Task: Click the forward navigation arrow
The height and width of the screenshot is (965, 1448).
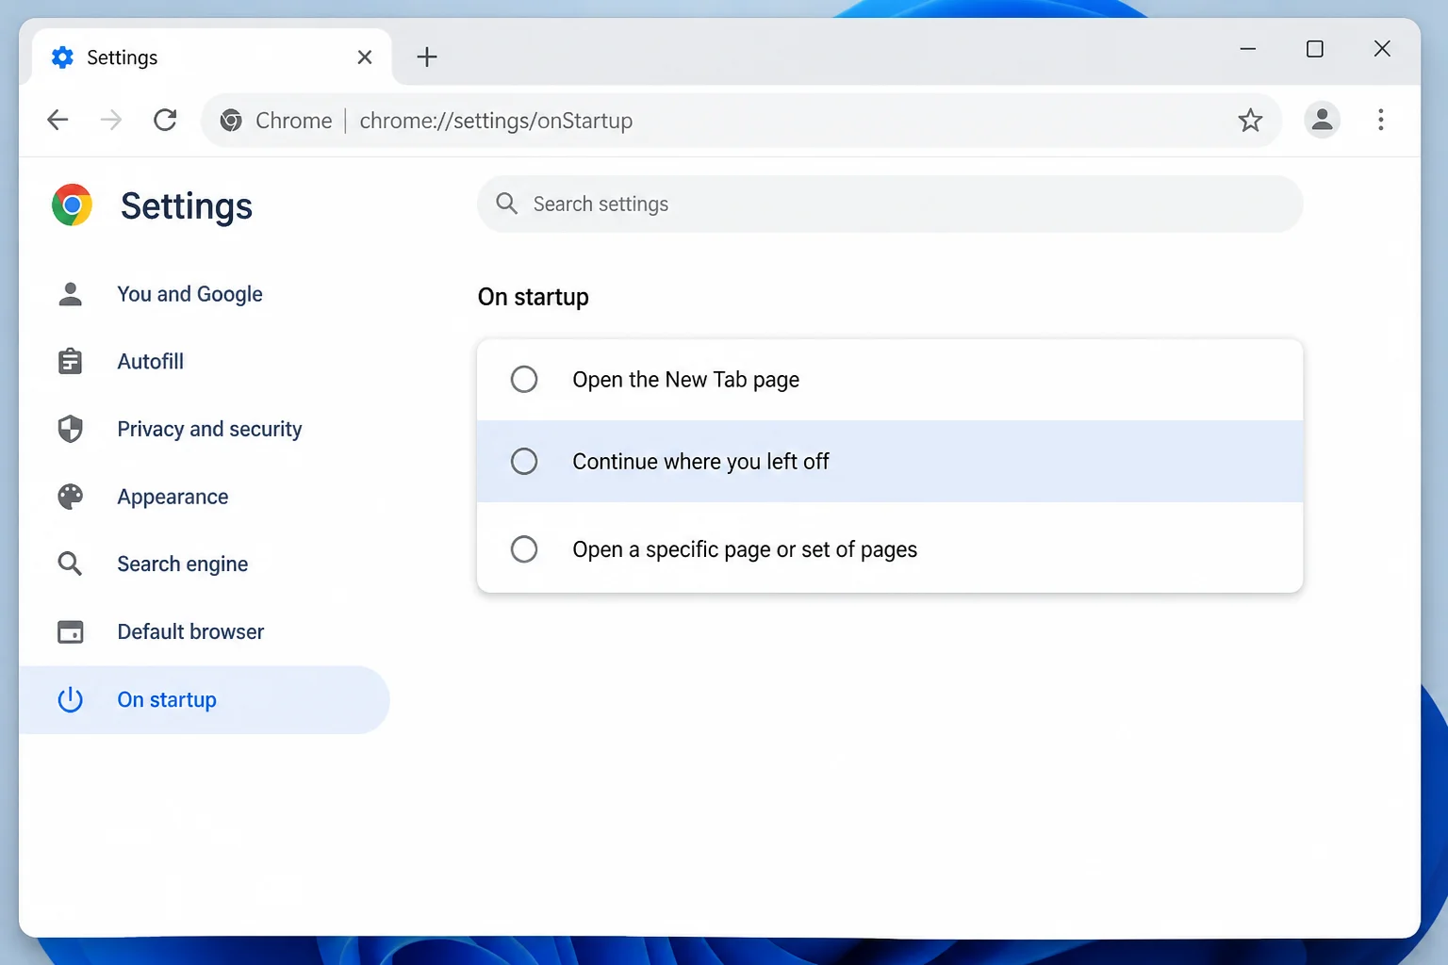Action: tap(111, 120)
